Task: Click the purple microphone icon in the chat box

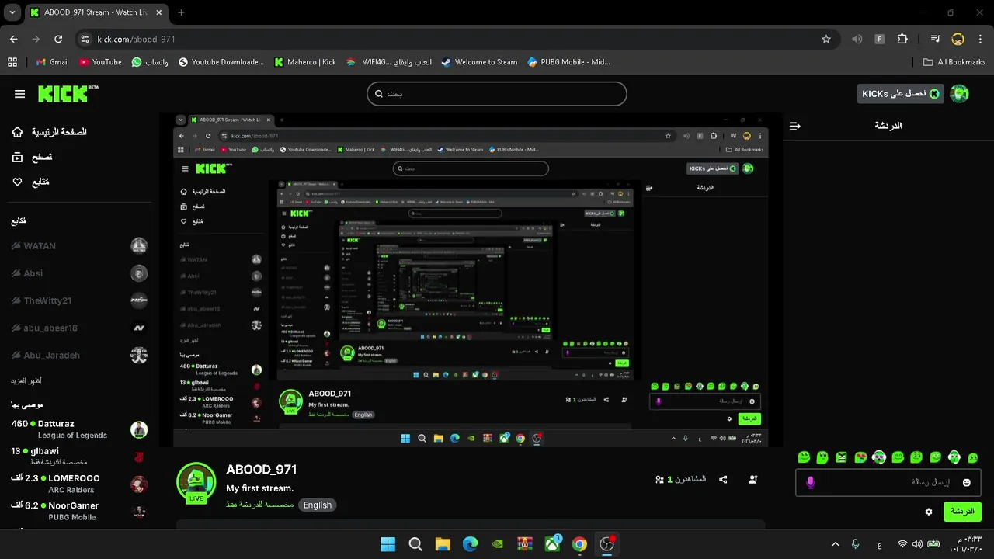Action: click(x=811, y=482)
